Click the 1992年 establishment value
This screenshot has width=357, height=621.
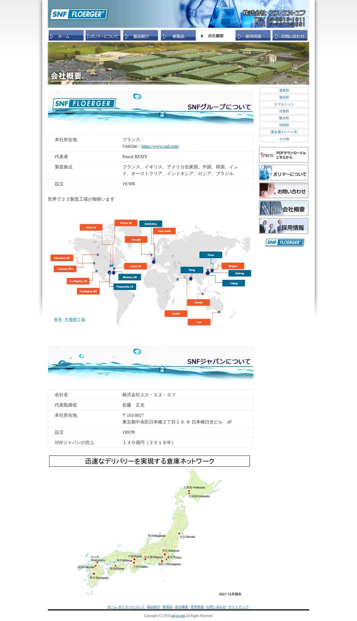coord(129,432)
